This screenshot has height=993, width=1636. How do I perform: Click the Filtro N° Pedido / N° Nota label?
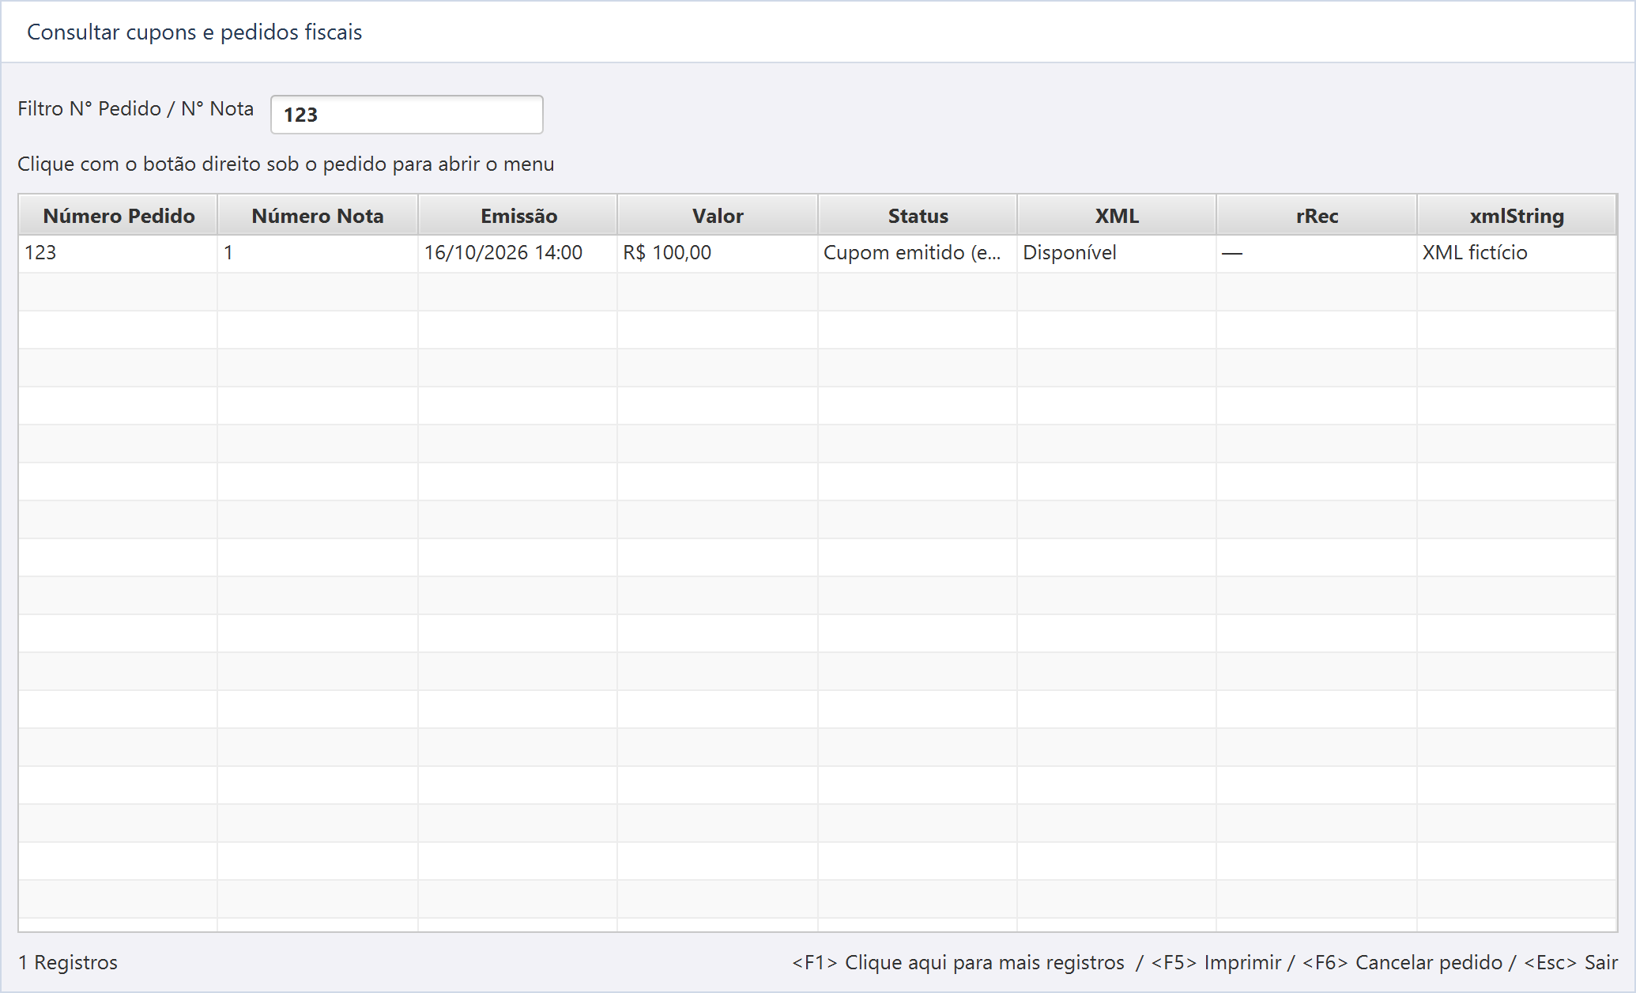click(136, 109)
